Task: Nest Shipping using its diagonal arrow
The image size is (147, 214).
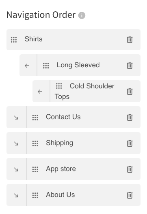Action: point(16,143)
